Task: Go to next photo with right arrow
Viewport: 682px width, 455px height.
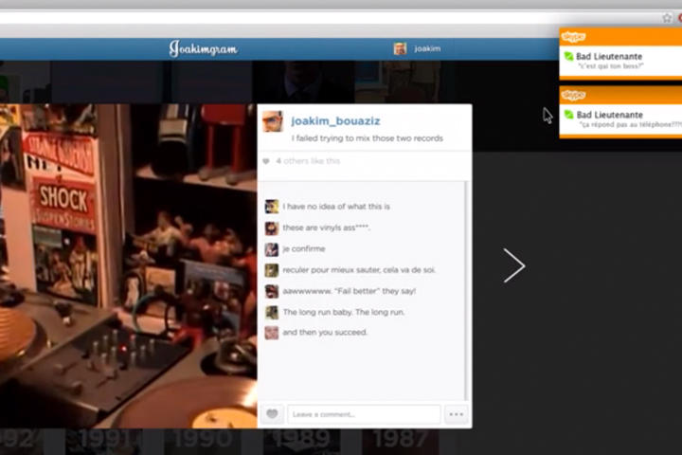Action: click(x=513, y=265)
